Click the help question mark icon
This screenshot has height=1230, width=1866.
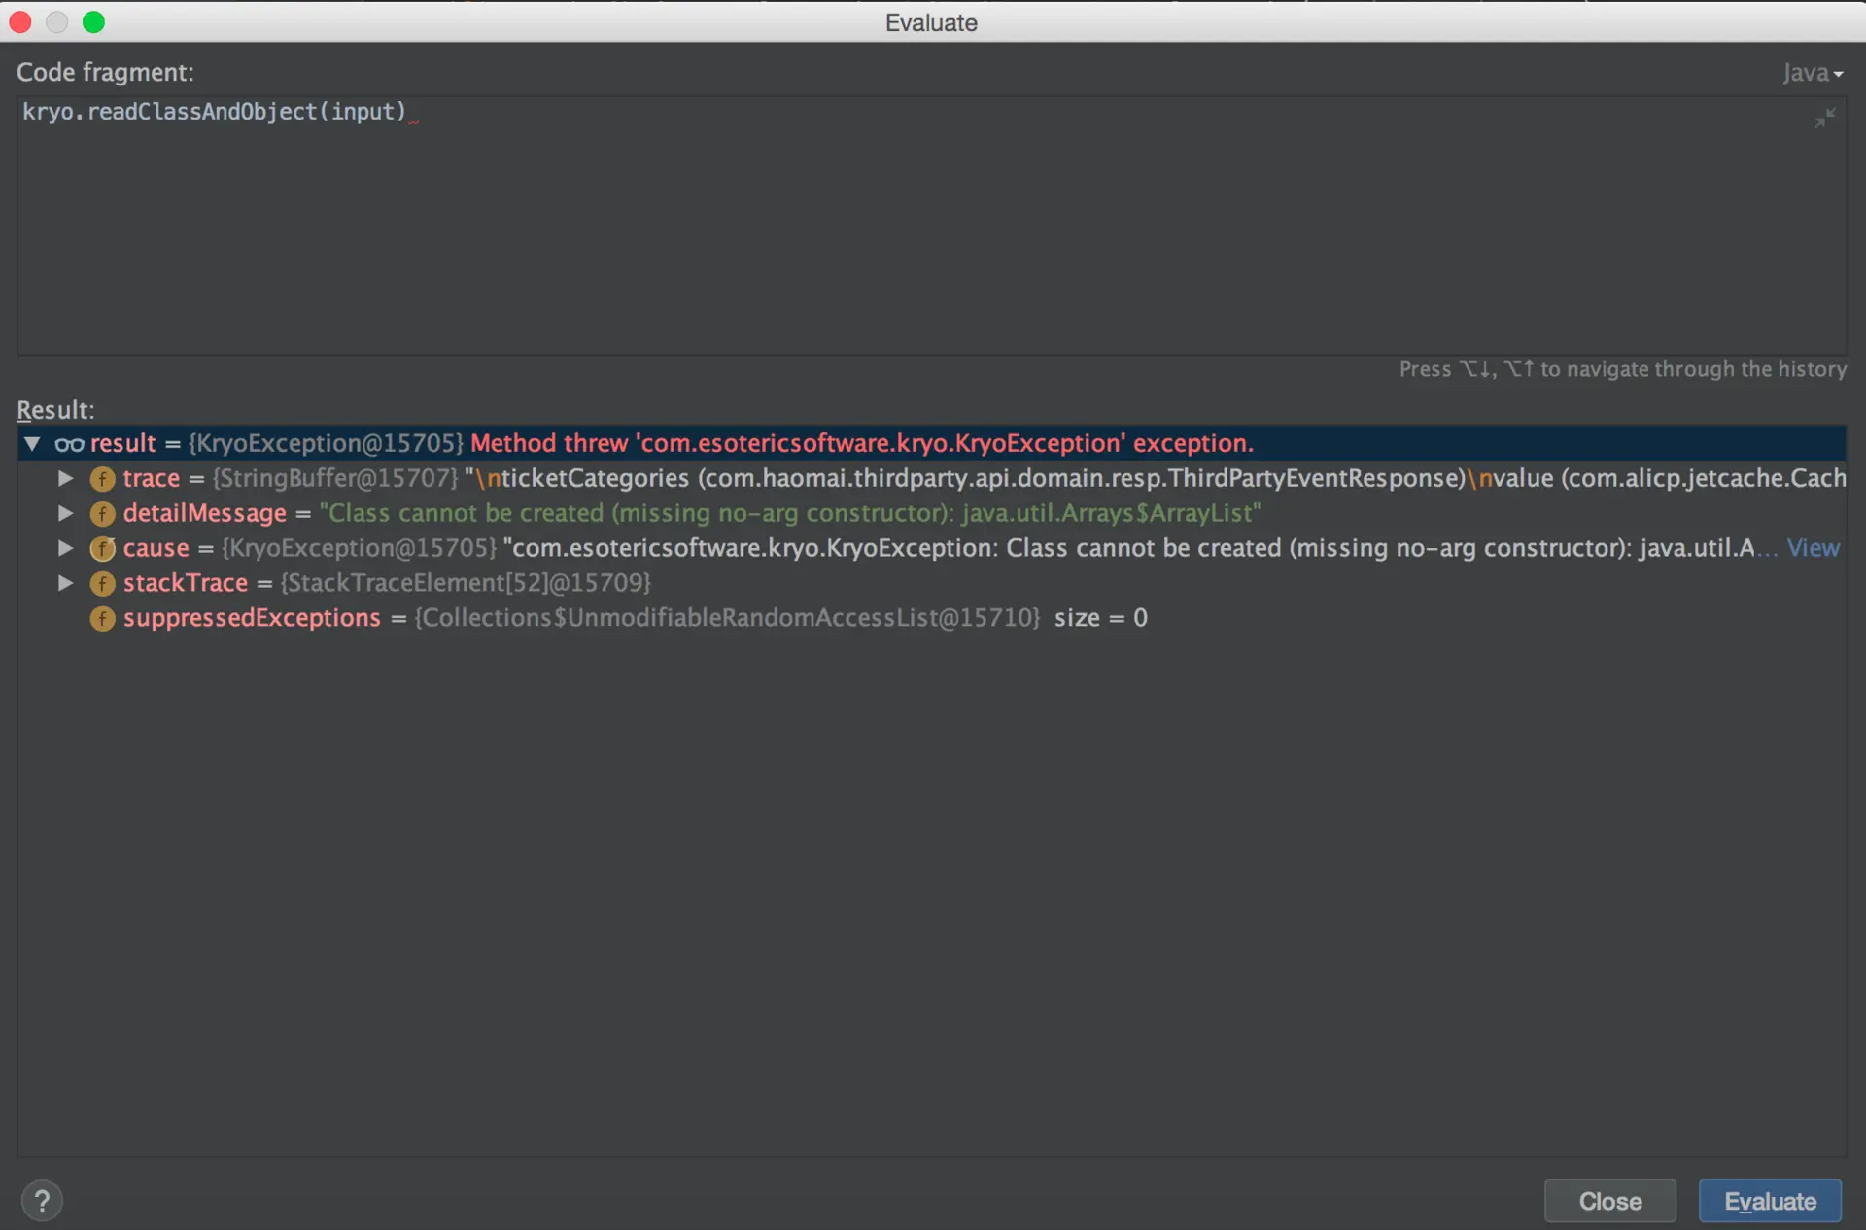42,1201
